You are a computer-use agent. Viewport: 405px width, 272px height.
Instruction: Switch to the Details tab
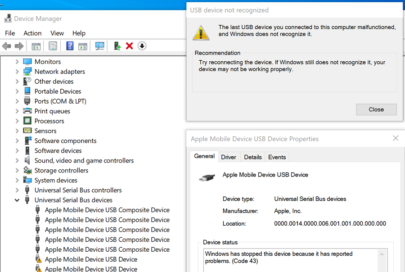click(252, 157)
